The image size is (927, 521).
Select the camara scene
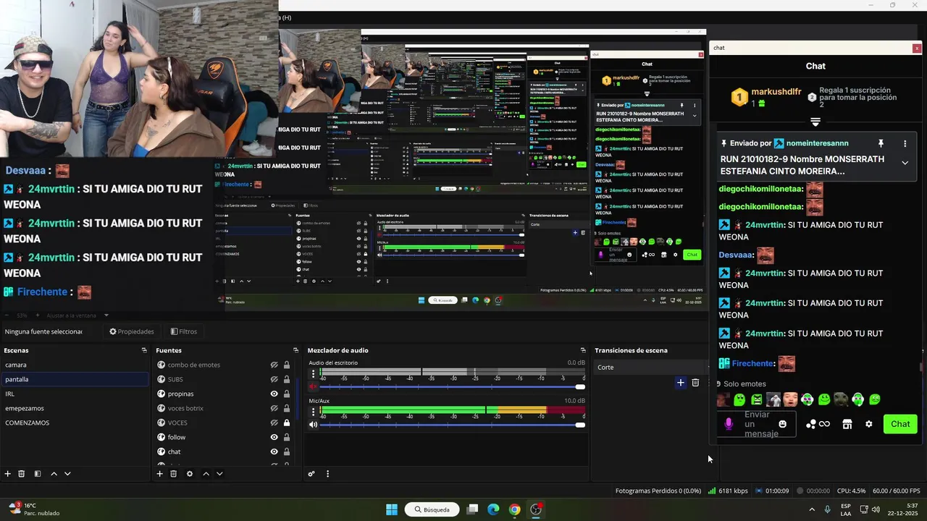click(x=75, y=365)
